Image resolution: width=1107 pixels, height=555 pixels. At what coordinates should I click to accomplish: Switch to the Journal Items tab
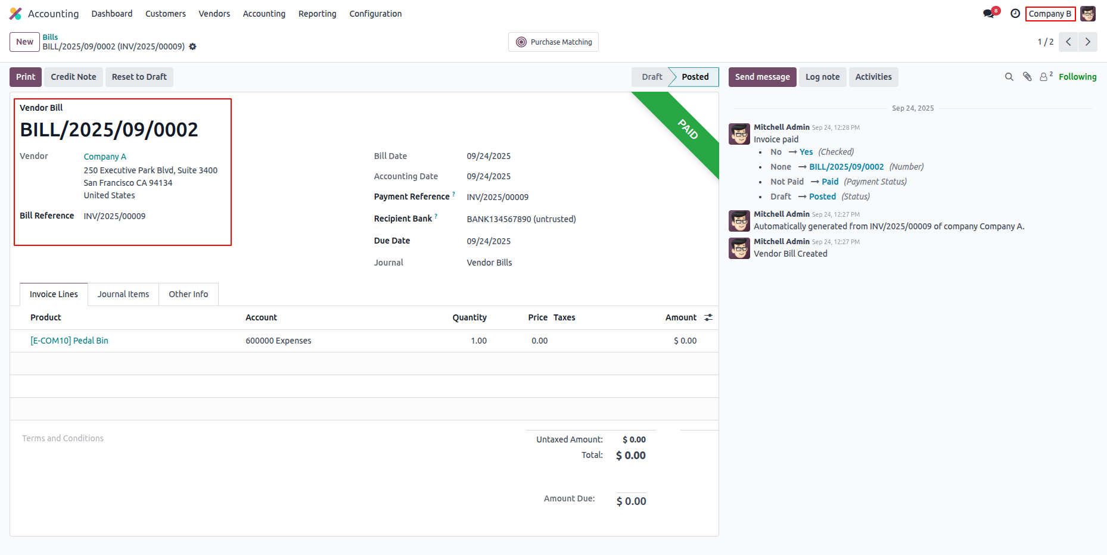tap(123, 294)
